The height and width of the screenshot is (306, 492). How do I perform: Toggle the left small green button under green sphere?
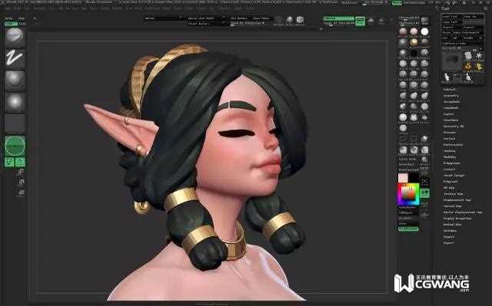point(9,162)
